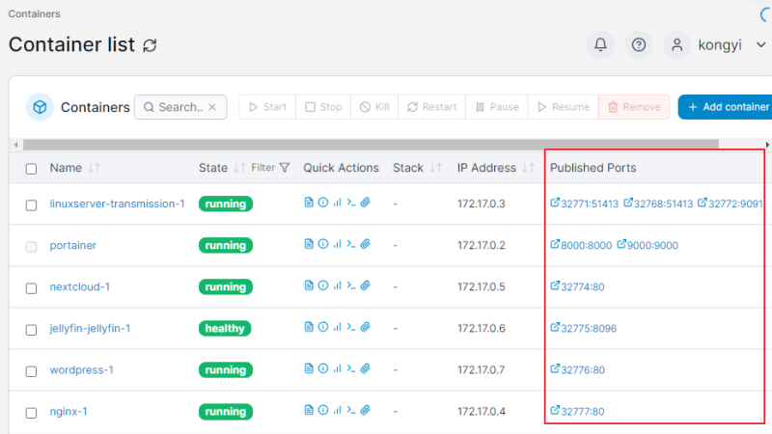
Task: Click the horizontal table scrollbar
Action: [371, 144]
